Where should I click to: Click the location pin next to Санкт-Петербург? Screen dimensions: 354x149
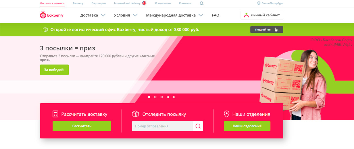259,3
